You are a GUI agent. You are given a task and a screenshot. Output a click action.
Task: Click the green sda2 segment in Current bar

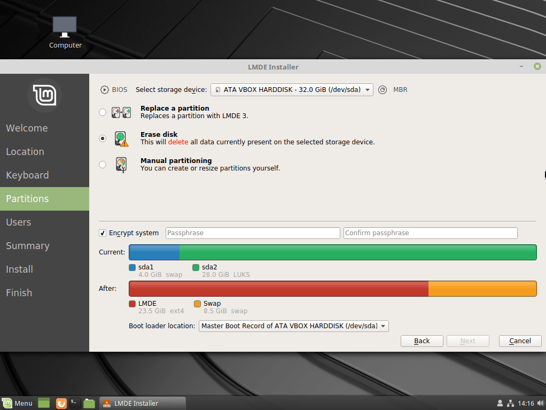358,252
